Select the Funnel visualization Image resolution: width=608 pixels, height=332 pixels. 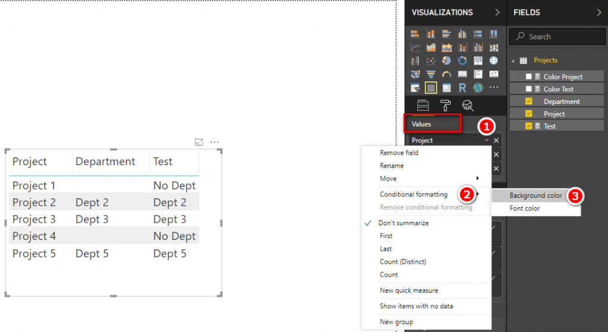click(431, 74)
